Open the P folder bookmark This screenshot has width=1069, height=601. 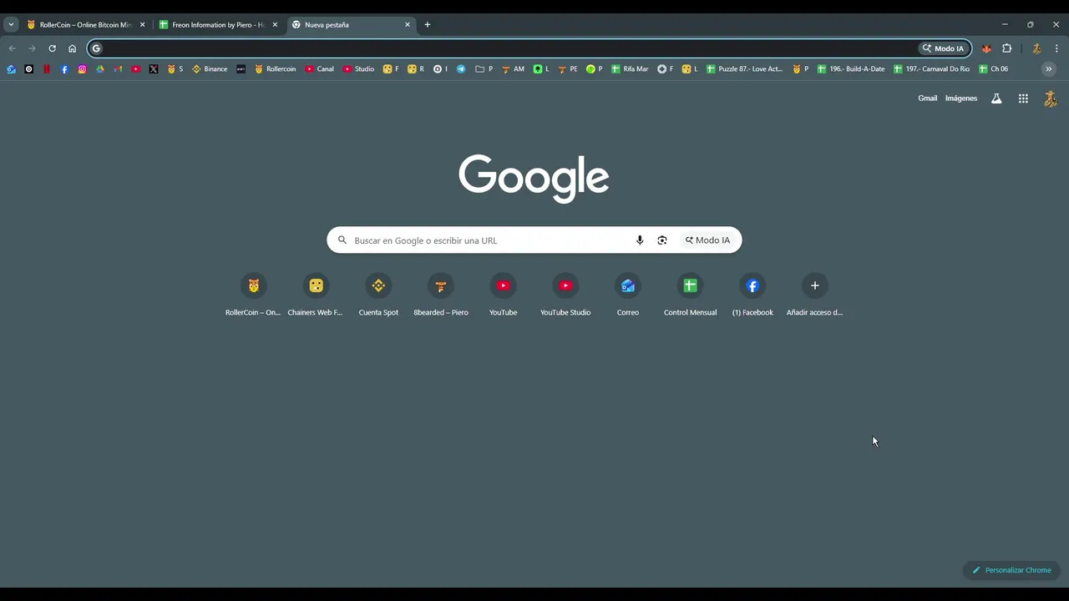click(x=484, y=69)
